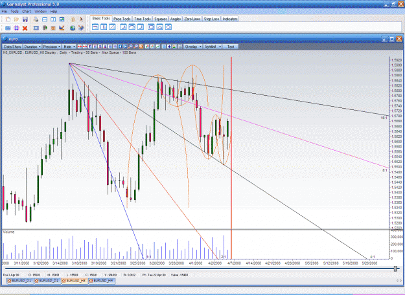Viewport: 405px width, 295px height.
Task: Open the Overlay dropdown
Action: tap(193, 47)
